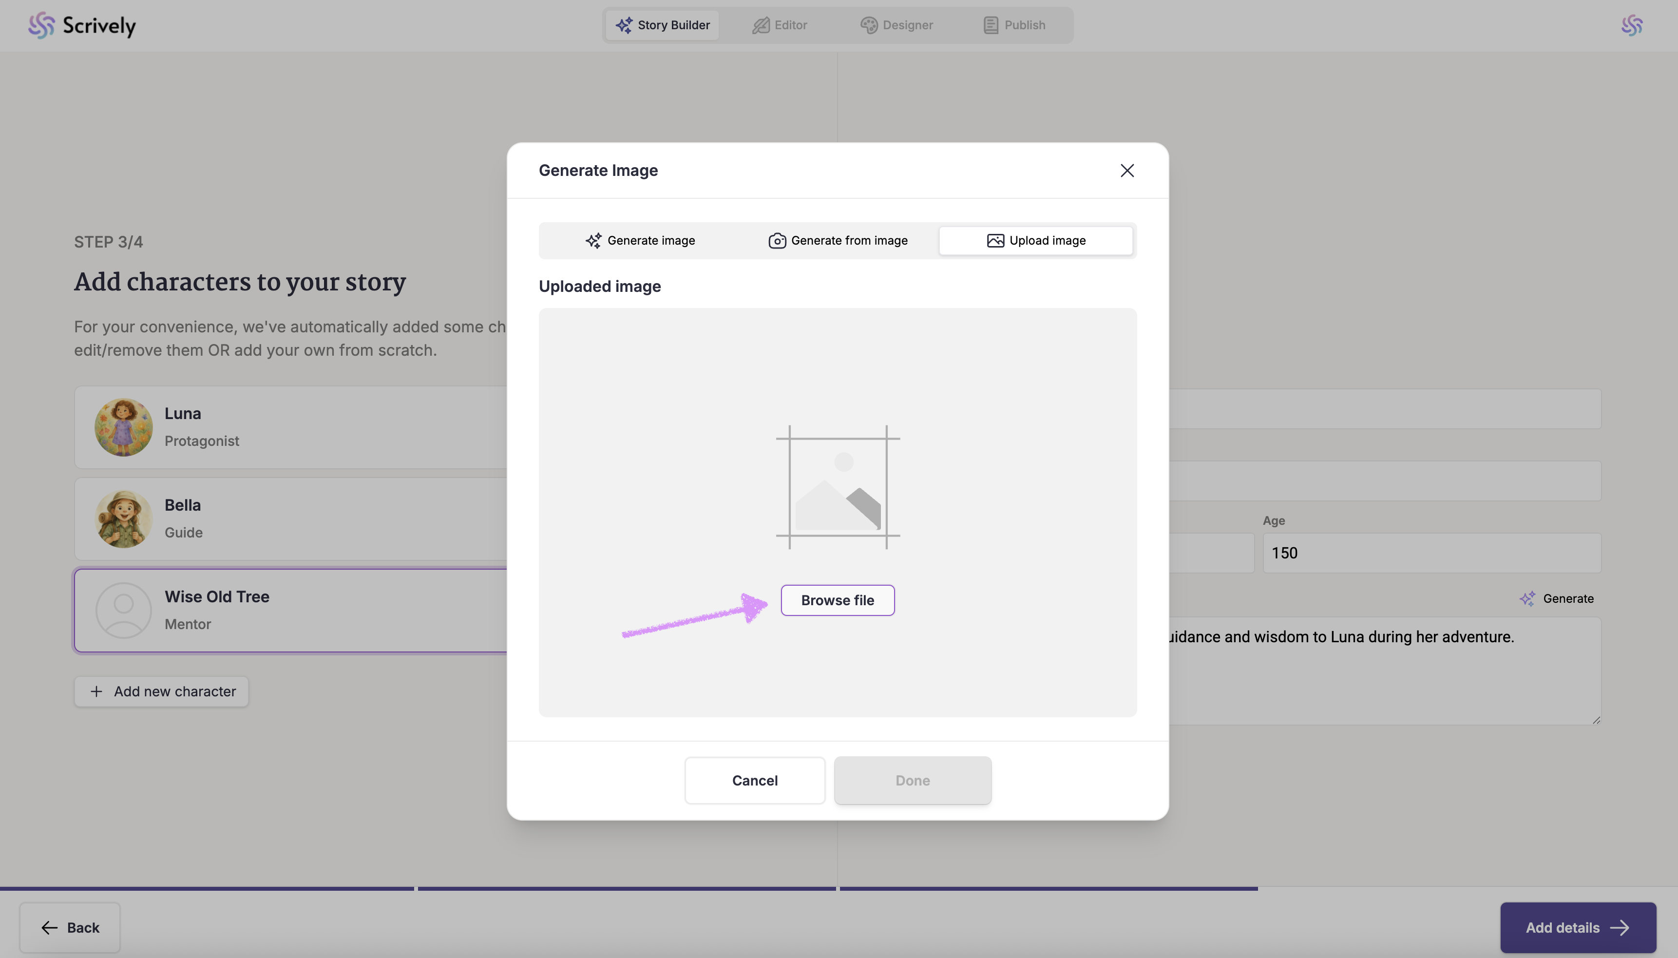Select the Generate image option

coord(640,241)
